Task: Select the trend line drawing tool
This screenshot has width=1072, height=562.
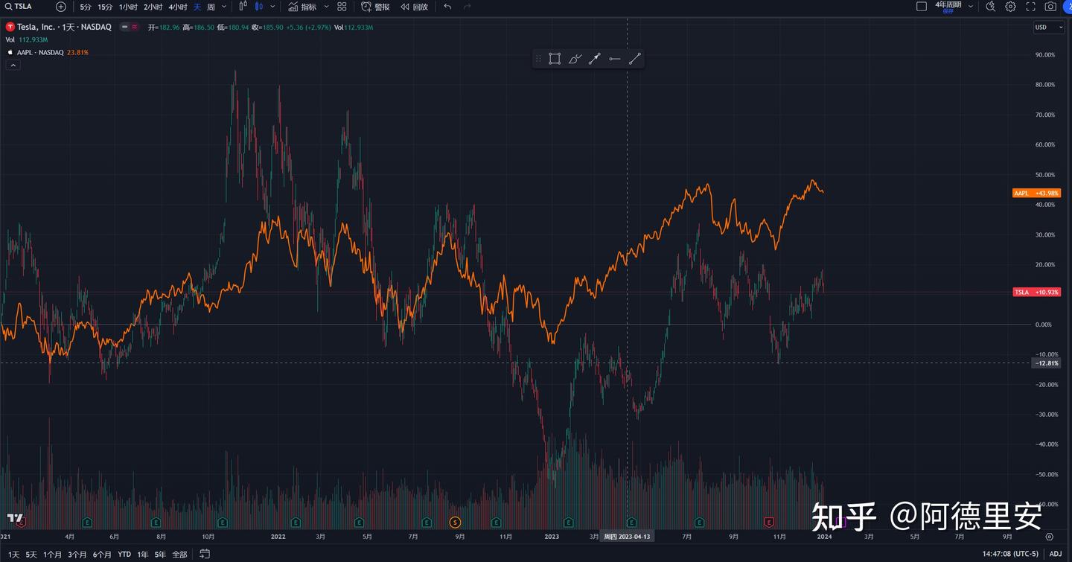Action: coord(634,58)
